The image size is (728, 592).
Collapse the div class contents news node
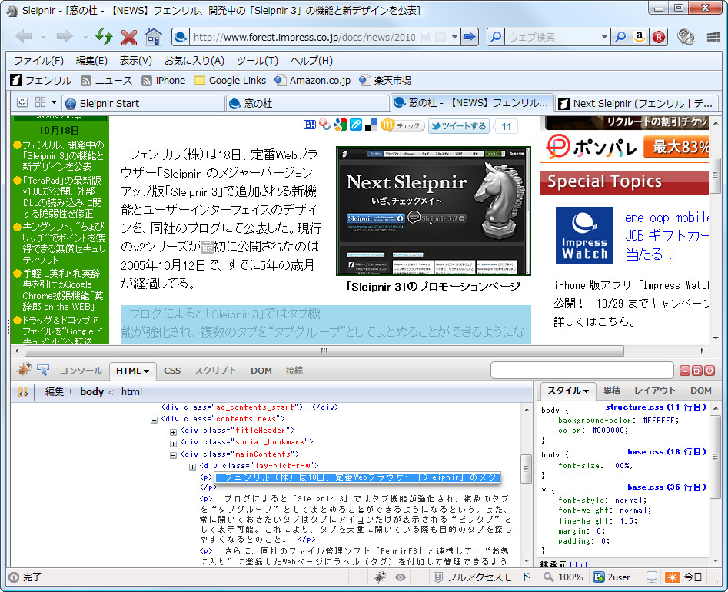154,420
